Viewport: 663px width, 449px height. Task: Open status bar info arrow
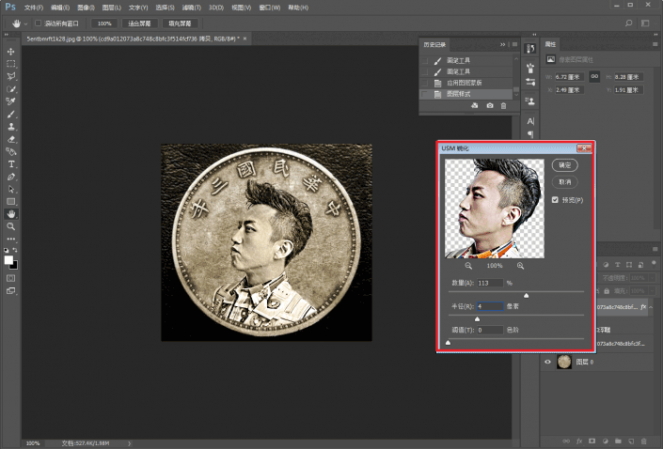130,443
